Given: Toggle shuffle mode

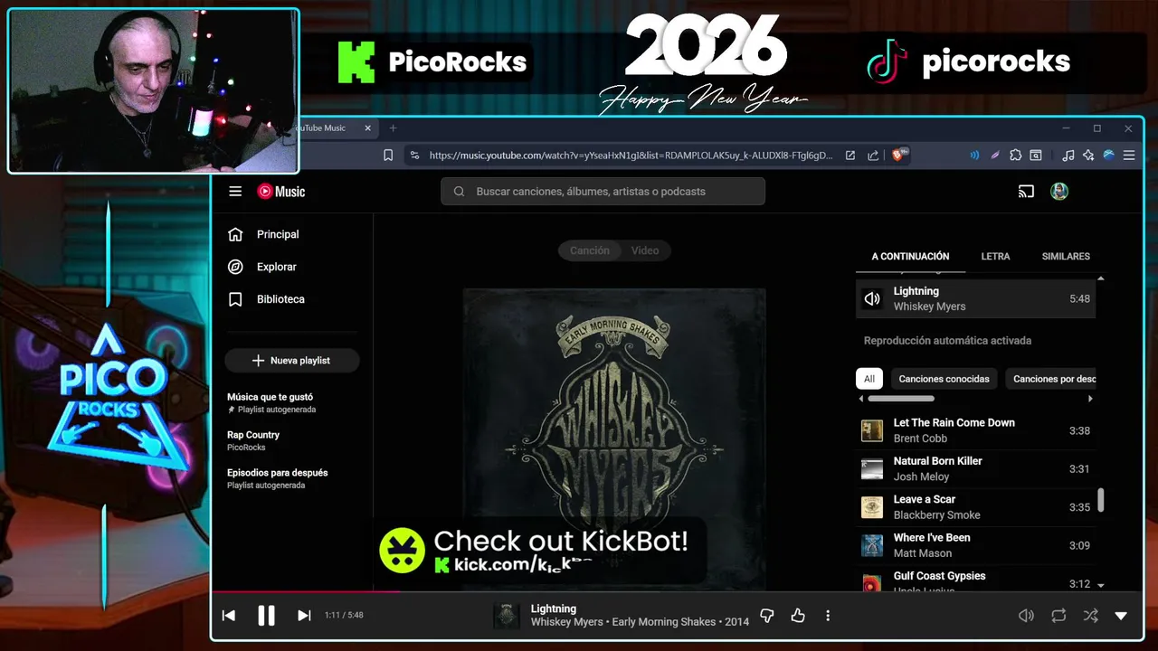Looking at the screenshot, I should (x=1090, y=616).
